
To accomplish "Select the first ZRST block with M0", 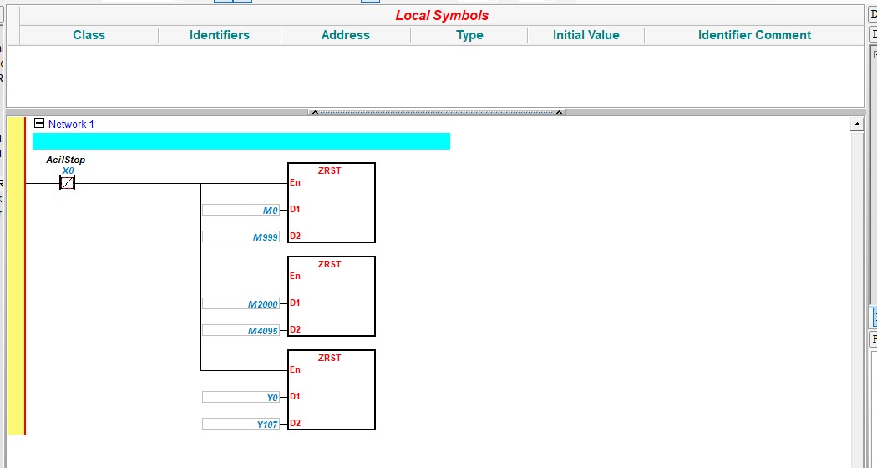I will [331, 202].
